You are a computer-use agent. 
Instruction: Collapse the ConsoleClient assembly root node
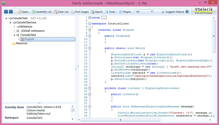(x=6, y=18)
